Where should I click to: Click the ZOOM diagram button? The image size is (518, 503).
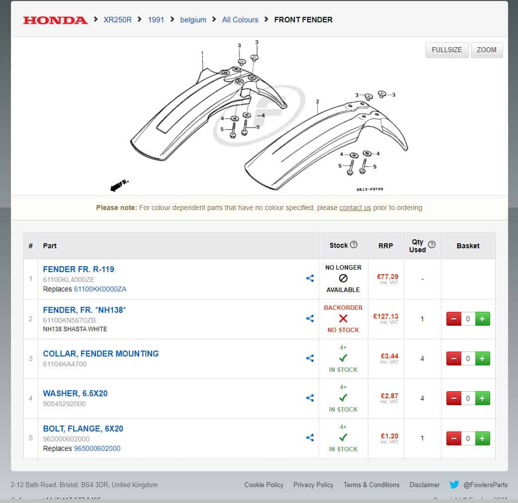tap(486, 50)
